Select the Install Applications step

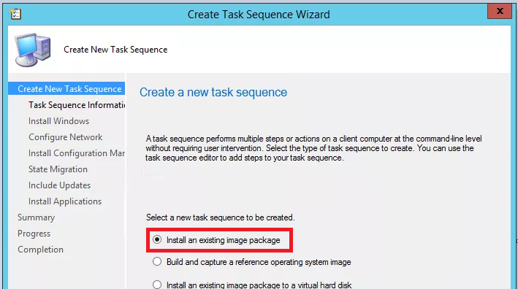(x=65, y=201)
